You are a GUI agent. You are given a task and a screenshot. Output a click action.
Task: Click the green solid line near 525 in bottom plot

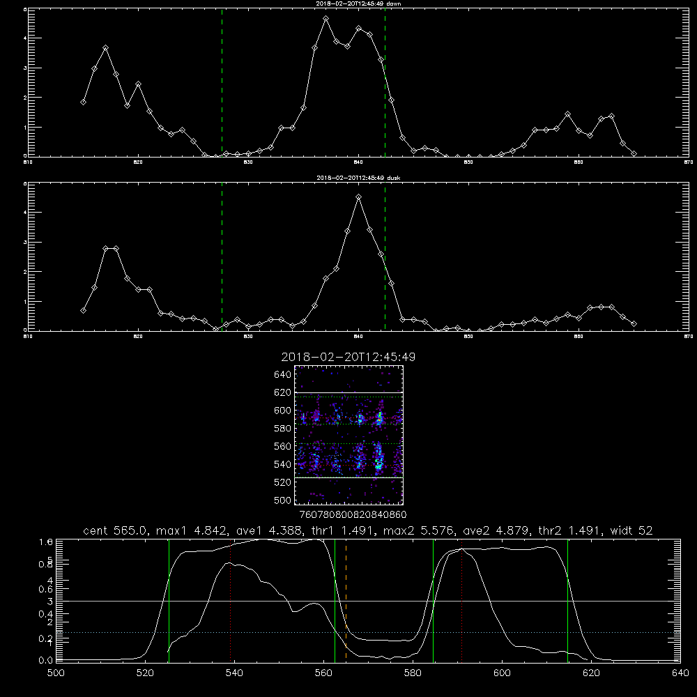[x=169, y=600]
